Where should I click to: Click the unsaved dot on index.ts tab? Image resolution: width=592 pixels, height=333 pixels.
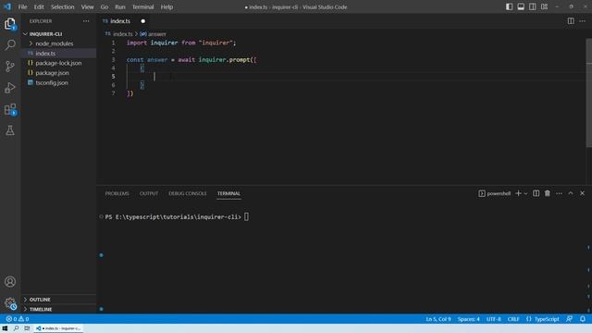tap(142, 21)
